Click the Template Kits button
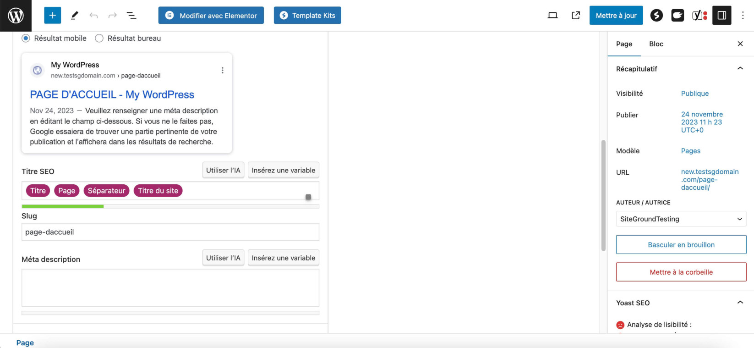This screenshot has height=348, width=754. click(307, 16)
